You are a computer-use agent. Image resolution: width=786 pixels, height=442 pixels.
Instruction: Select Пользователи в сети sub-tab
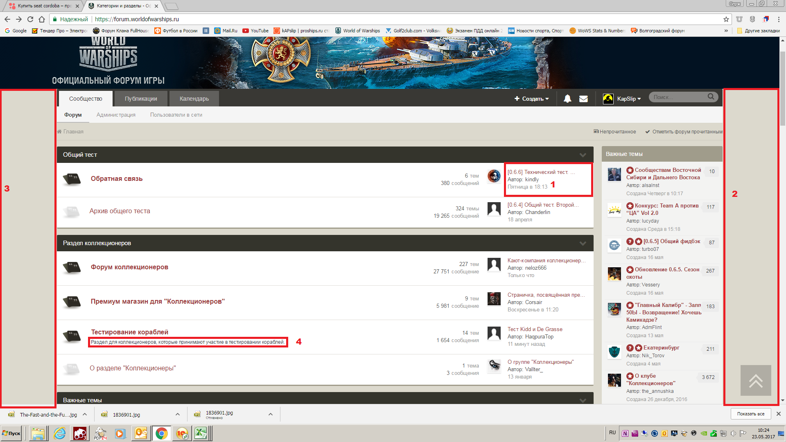point(176,115)
